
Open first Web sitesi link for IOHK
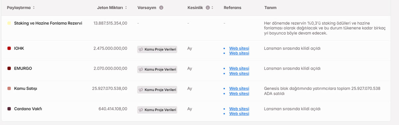click(239, 48)
